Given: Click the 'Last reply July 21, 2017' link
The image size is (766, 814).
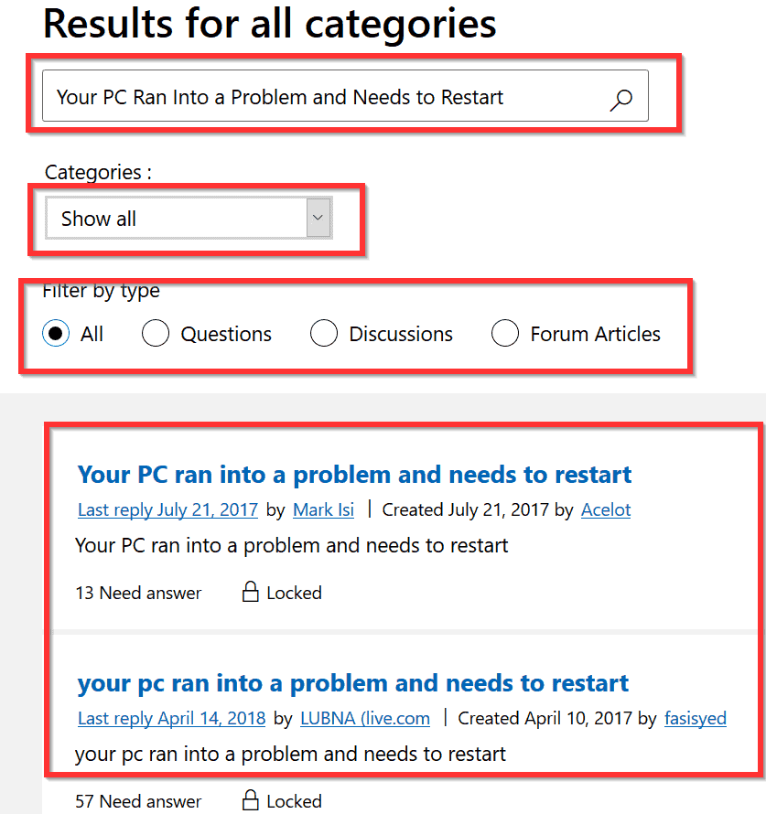Looking at the screenshot, I should point(167,509).
